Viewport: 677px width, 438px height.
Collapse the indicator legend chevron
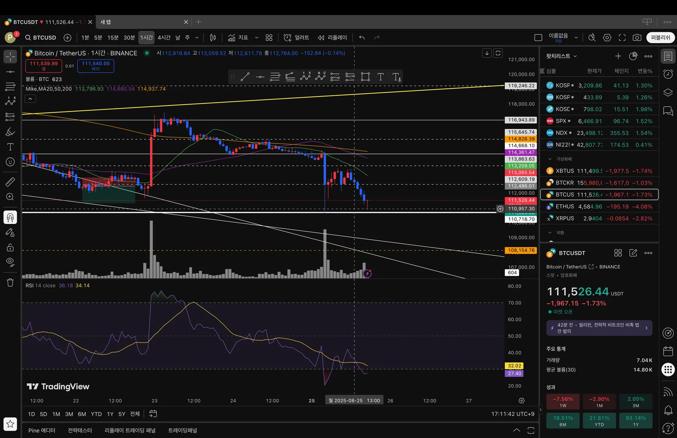coord(30,99)
